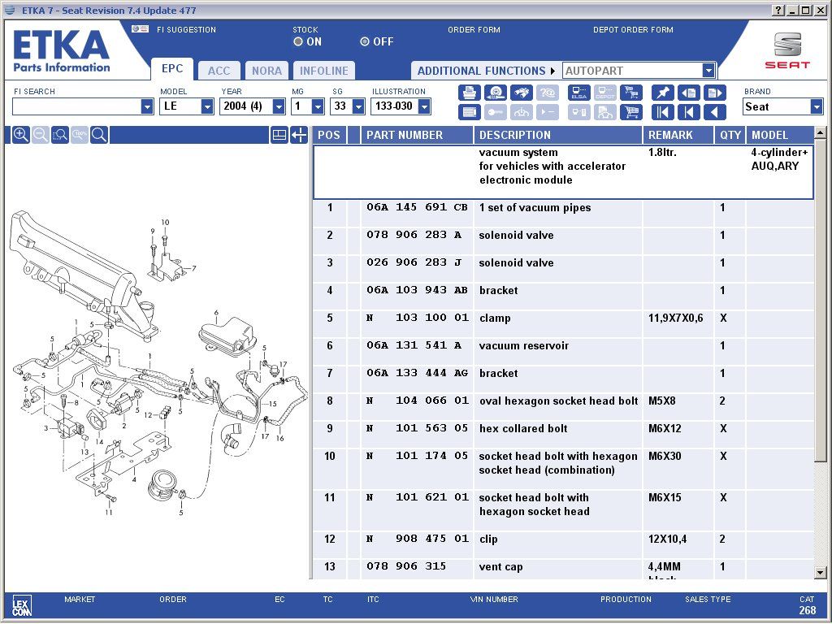This screenshot has width=832, height=624.
Task: Click the LexCom logo in status bar
Action: coord(22,604)
